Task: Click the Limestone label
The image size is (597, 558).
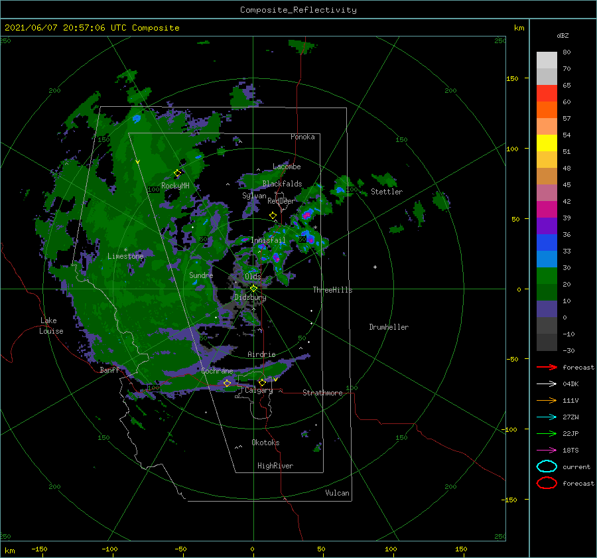Action: (125, 256)
